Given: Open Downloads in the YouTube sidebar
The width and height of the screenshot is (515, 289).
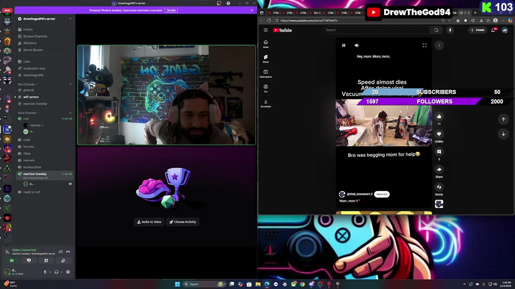Looking at the screenshot, I should point(266,103).
